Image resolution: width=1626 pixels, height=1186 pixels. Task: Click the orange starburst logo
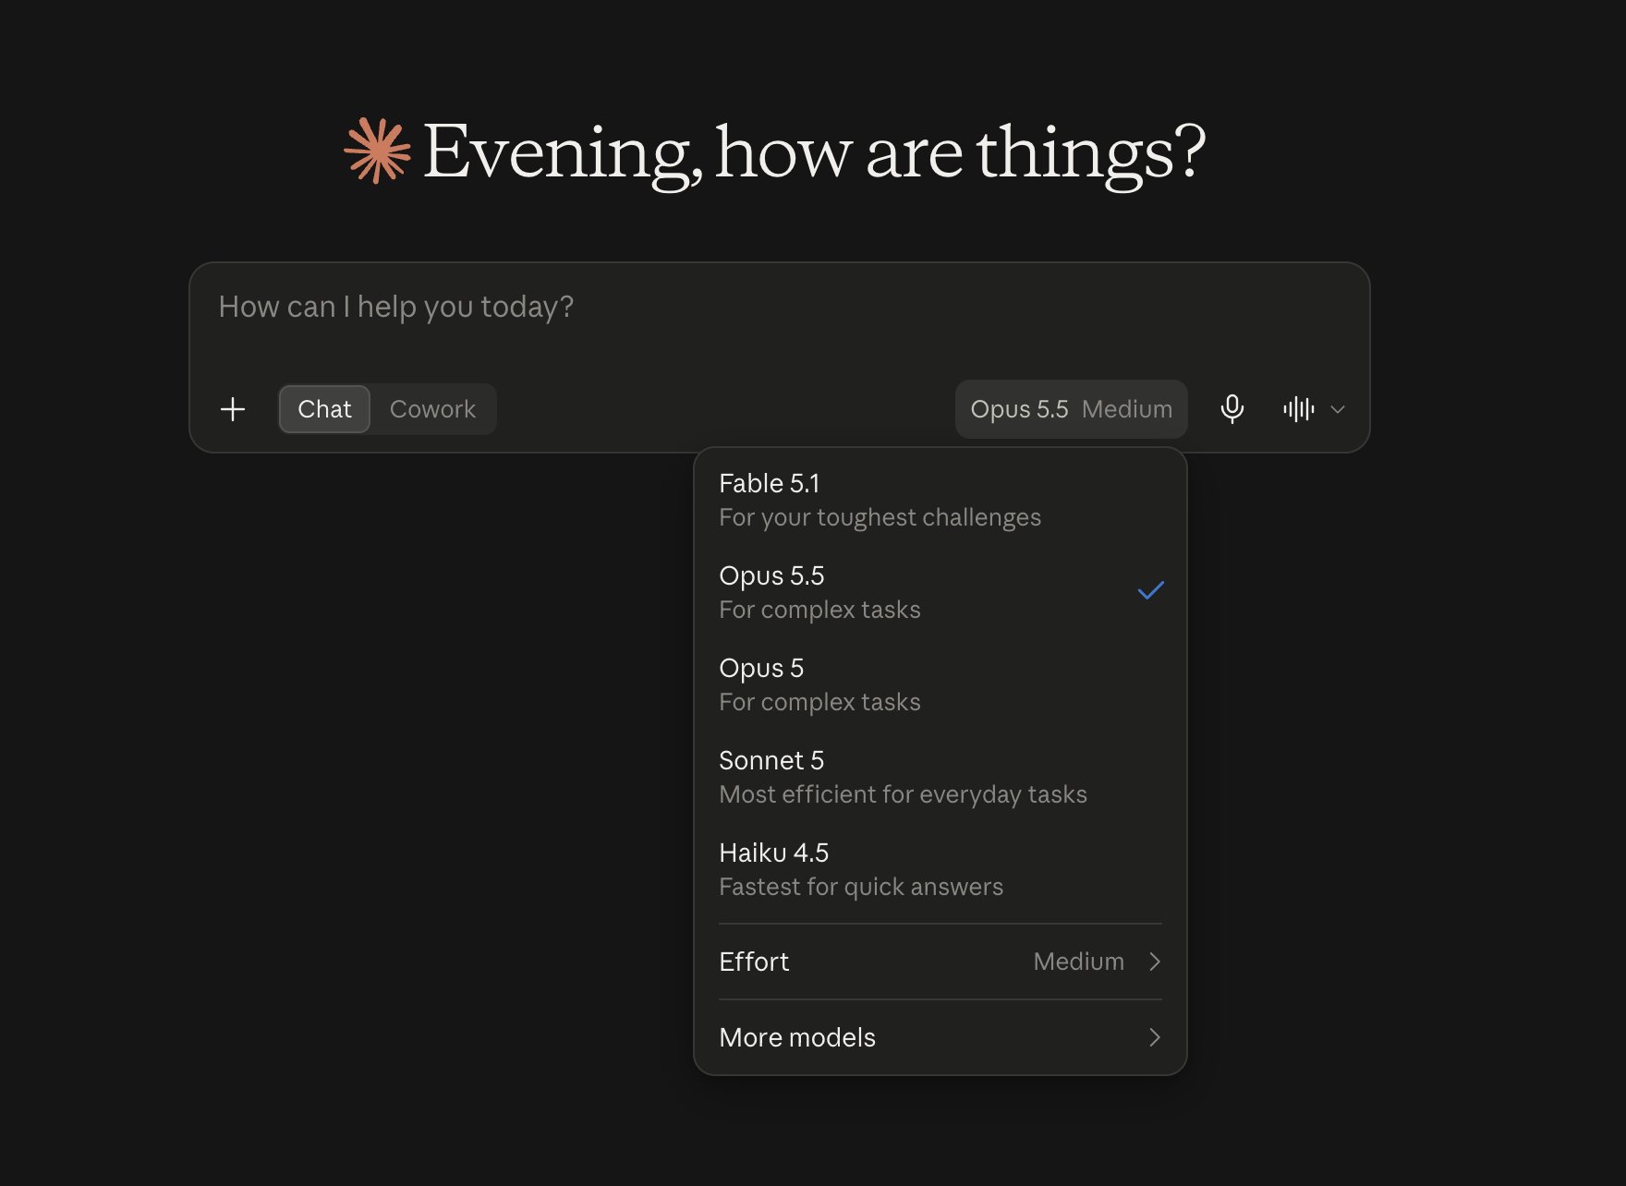point(377,151)
